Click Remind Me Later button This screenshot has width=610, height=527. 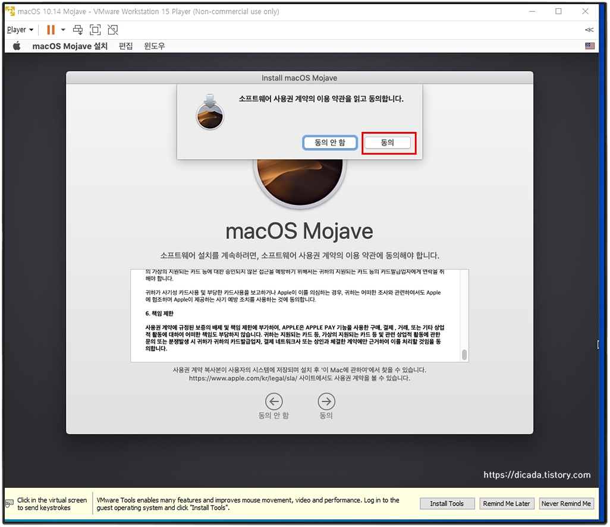507,504
